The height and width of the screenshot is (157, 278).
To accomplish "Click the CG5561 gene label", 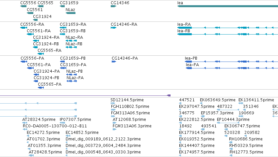I will coord(35,9).
